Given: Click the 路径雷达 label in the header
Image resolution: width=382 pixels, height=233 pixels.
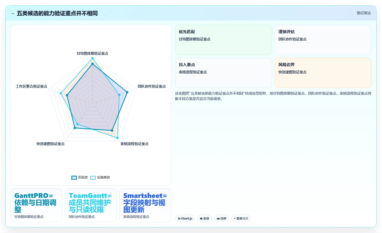Looking at the screenshot, I should (x=364, y=13).
